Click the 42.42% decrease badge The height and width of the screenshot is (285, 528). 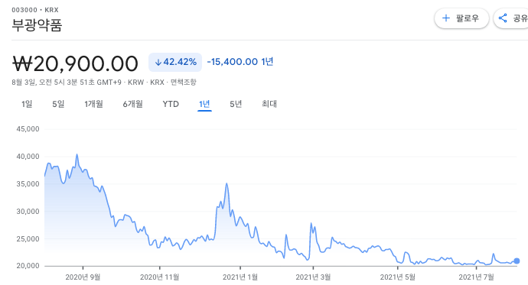[x=175, y=62]
